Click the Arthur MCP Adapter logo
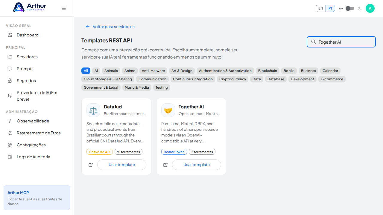The width and height of the screenshot is (383, 215). [30, 7]
